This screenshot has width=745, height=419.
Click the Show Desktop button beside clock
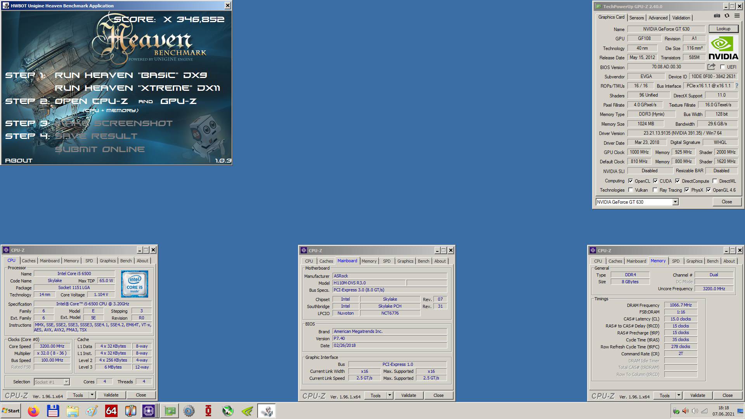[740, 411]
